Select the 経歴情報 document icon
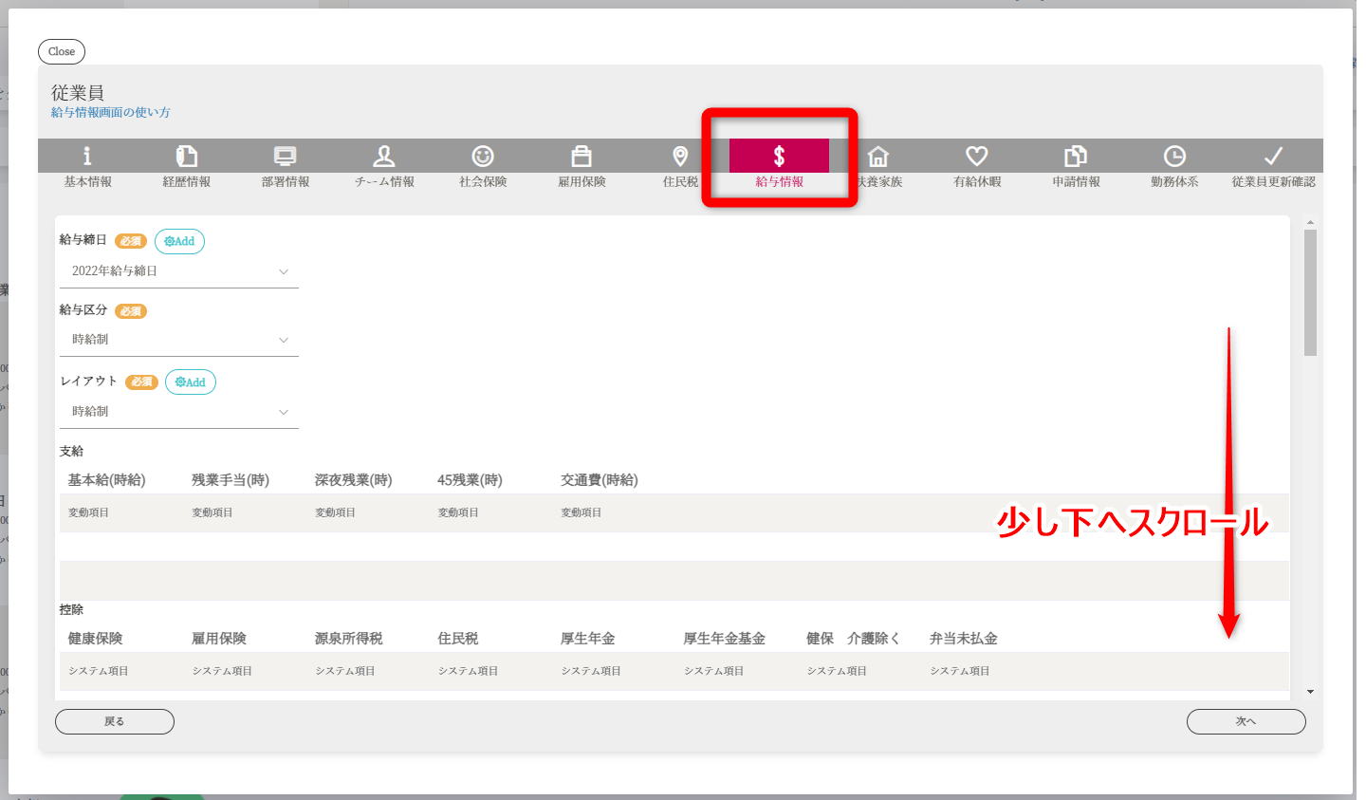Screen dimensions: 1366x800 coord(187,157)
